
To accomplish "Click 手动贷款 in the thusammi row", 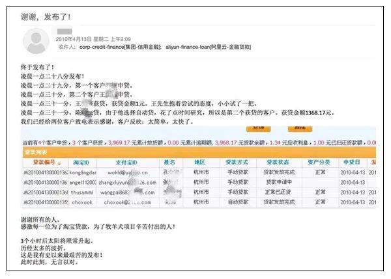I will [238, 192].
